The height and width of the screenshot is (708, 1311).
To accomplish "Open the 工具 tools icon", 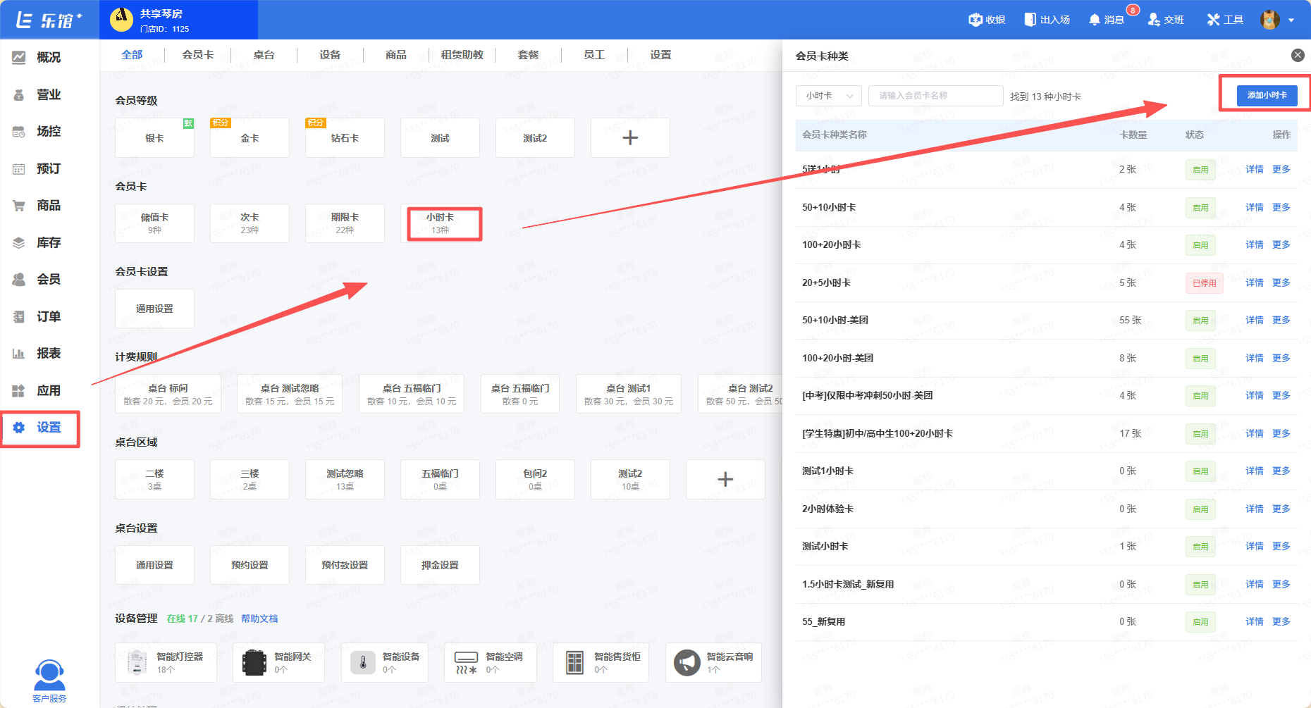I will pos(1213,20).
